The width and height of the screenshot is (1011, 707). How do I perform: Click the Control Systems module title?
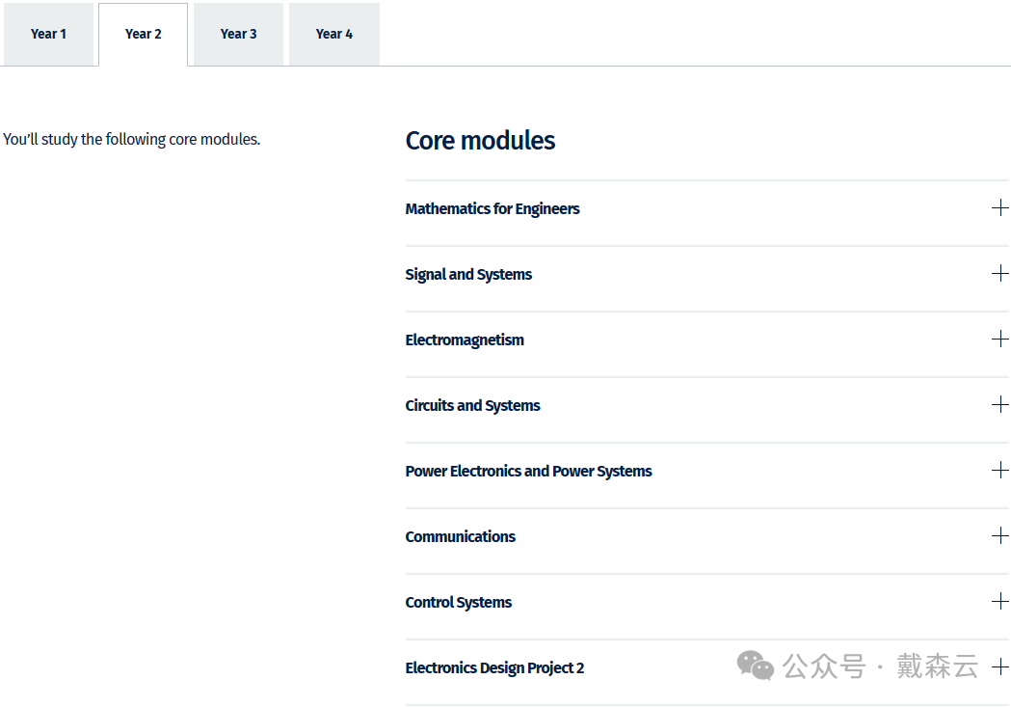458,603
